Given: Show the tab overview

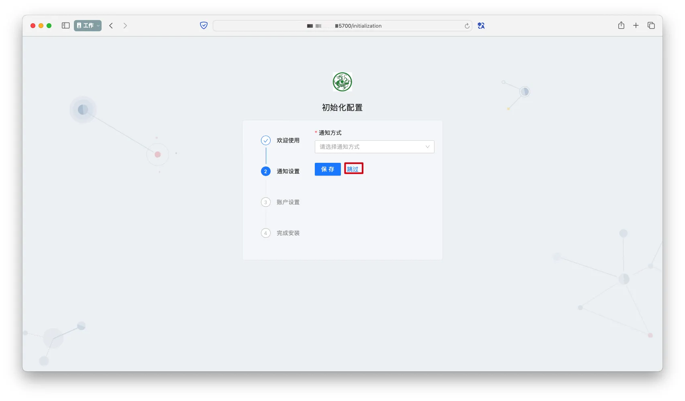Looking at the screenshot, I should coord(651,26).
